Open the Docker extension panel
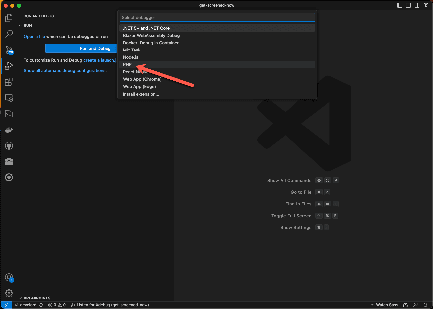This screenshot has width=433, height=309. [x=9, y=130]
